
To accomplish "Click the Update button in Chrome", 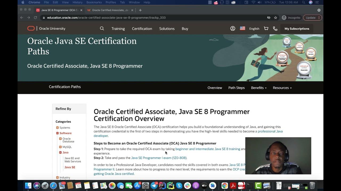I will (312, 18).
